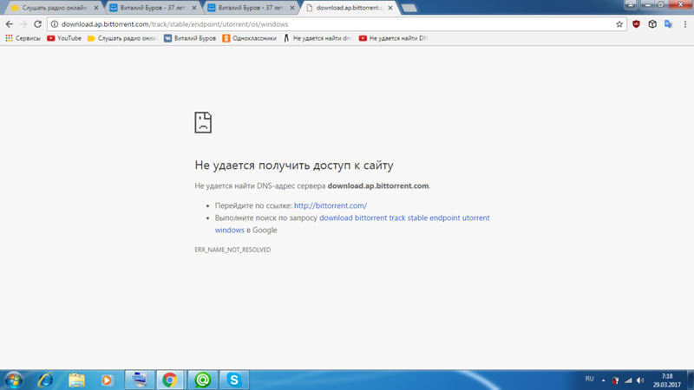Viewport: 694px width, 390px height.
Task: Close the Слушать радио онлайн tab
Action: (96, 8)
